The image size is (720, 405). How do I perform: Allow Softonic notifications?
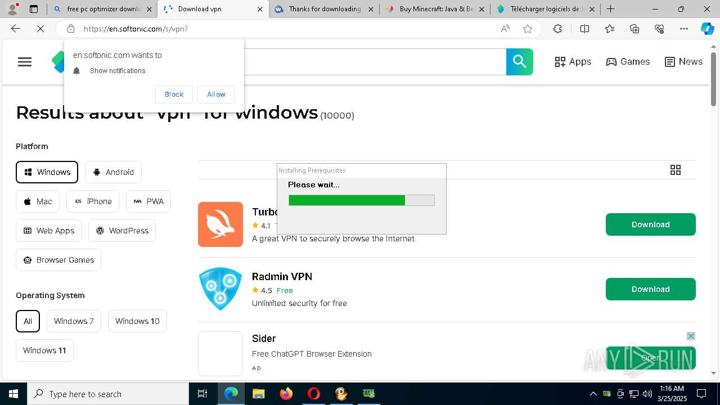coord(216,94)
